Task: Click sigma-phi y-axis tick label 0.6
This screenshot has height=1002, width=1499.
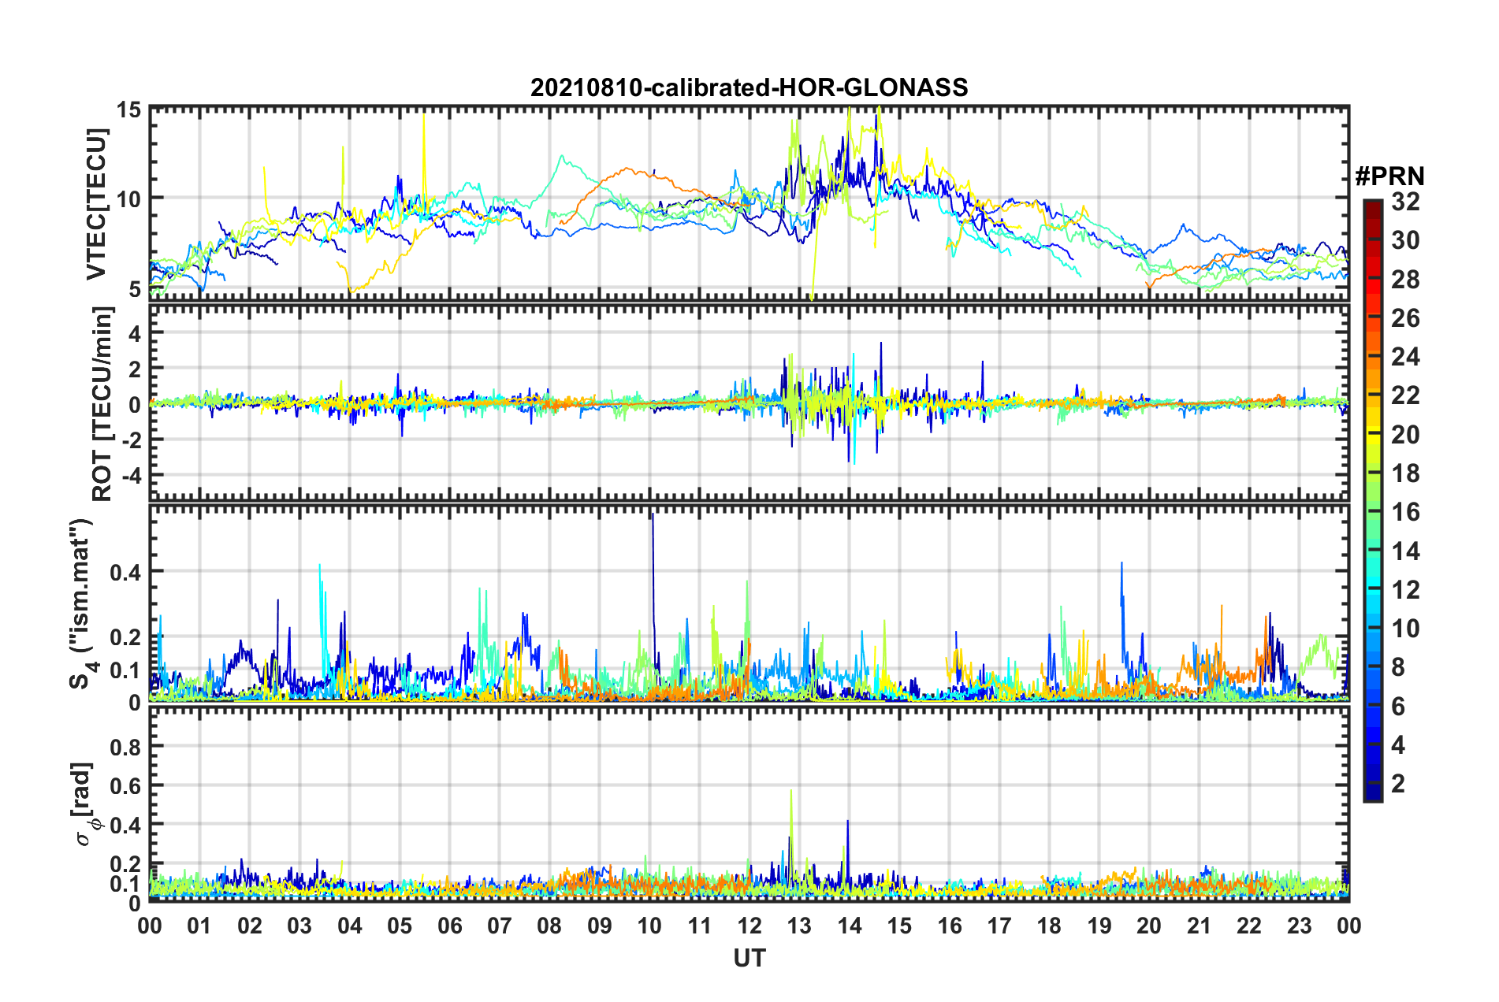Action: click(125, 786)
